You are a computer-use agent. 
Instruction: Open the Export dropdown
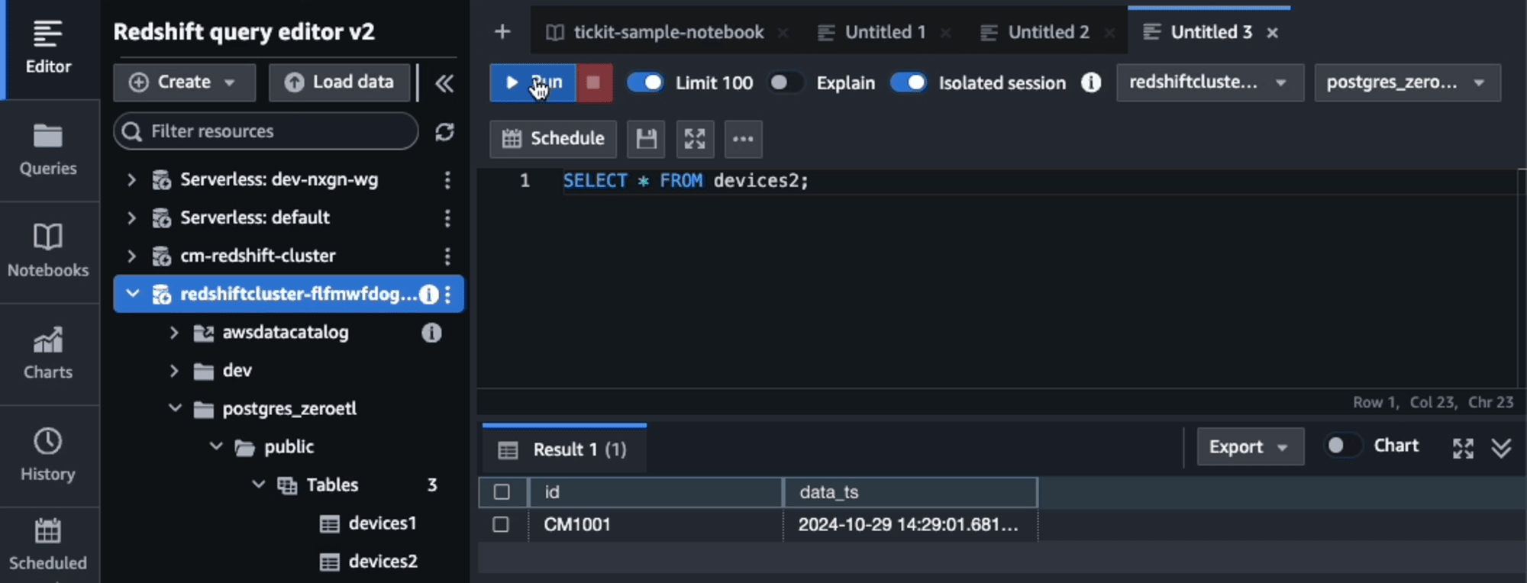[x=1250, y=447]
